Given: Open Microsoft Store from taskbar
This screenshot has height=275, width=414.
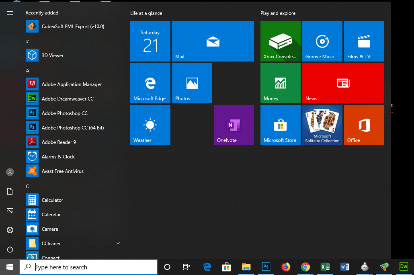Looking at the screenshot, I should 227,267.
